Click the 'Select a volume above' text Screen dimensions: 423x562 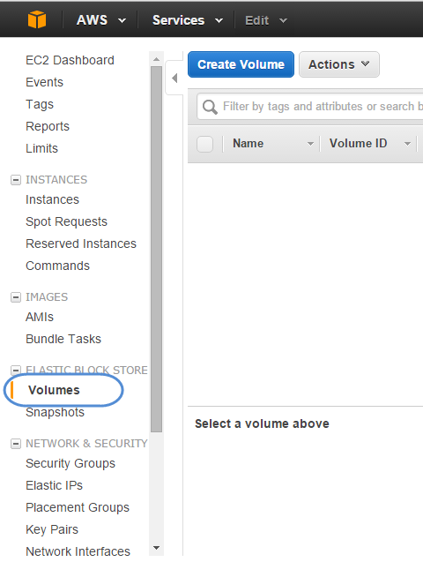[x=262, y=424]
